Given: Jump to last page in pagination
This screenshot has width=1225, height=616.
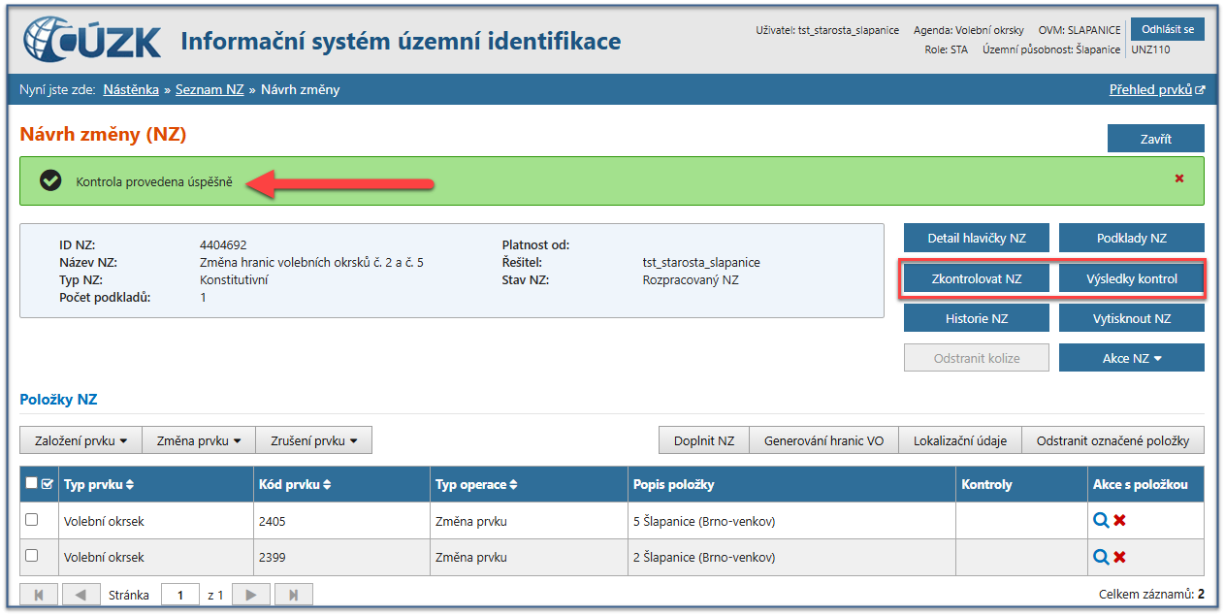Looking at the screenshot, I should (x=293, y=594).
